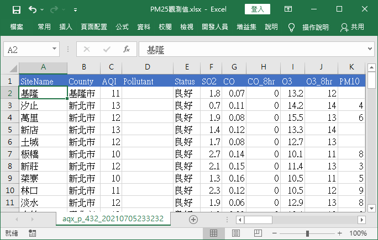The height and width of the screenshot is (240, 378).
Task: Click the macro recording status bar icon
Action: click(32, 233)
